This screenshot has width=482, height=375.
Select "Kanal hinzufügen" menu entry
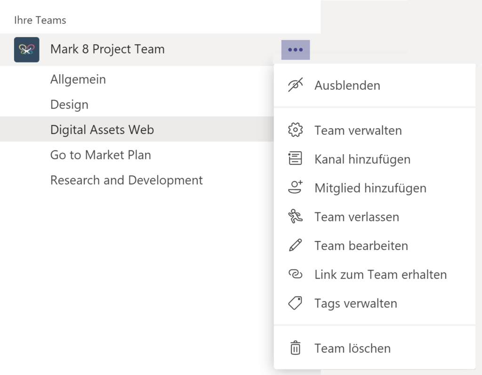click(362, 159)
